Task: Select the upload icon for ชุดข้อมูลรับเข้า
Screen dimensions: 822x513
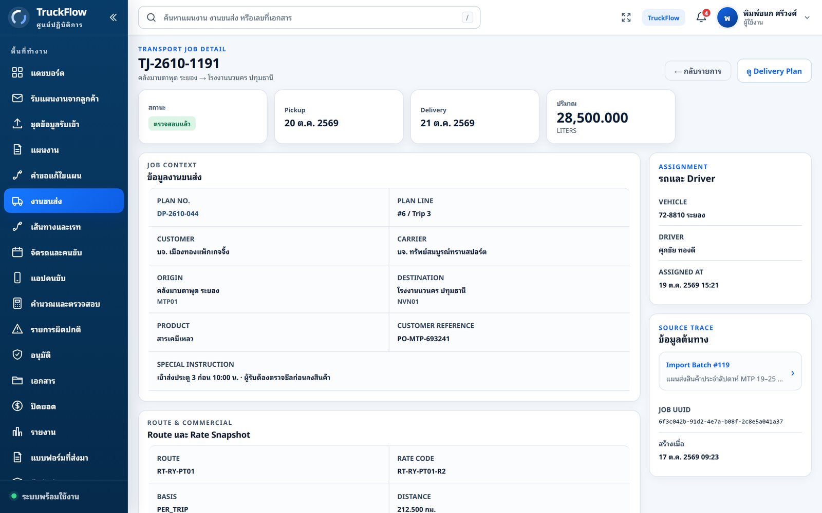Action: tap(17, 124)
